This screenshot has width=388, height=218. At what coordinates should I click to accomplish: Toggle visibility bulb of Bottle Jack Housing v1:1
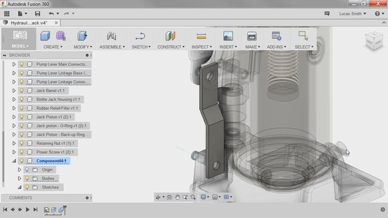[22, 99]
